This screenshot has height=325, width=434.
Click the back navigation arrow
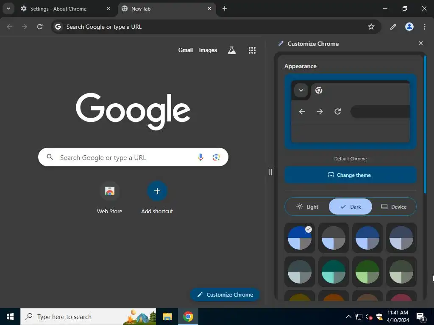9,27
